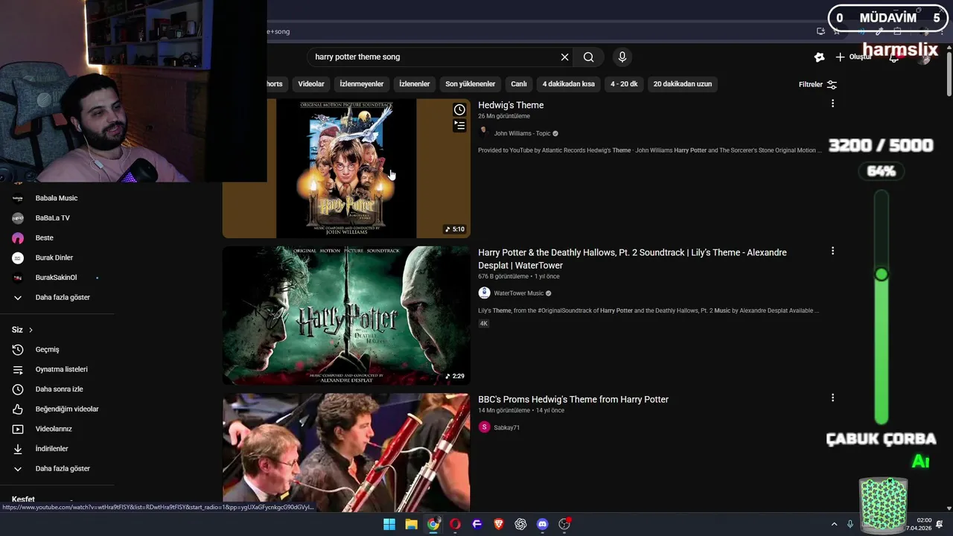Open the Oluştur create button
Screen dimensions: 953x536
tap(853, 57)
